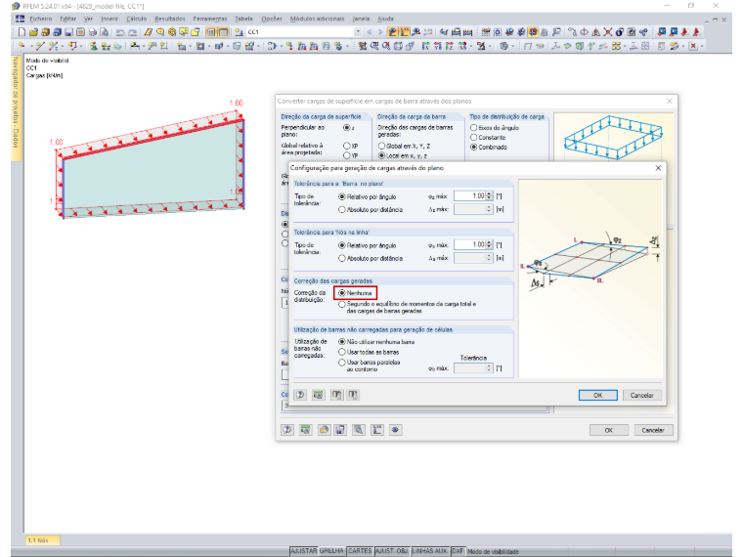Open the Ajuda menu
This screenshot has height=557, width=743.
(385, 19)
